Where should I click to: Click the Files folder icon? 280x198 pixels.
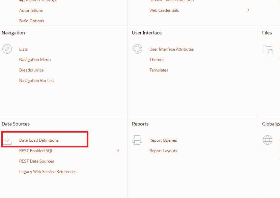(x=268, y=49)
